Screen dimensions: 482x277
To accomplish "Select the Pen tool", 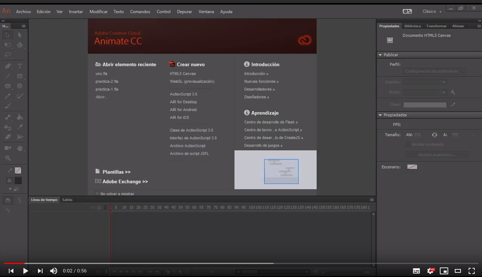I will (x=8, y=66).
